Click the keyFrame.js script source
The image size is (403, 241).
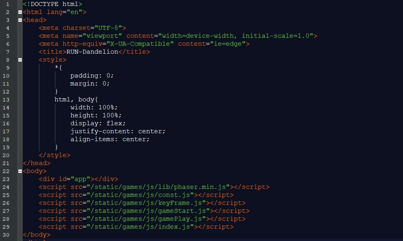tap(146, 203)
